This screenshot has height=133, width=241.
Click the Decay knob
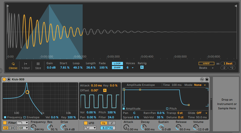pyautogui.click(x=144, y=127)
